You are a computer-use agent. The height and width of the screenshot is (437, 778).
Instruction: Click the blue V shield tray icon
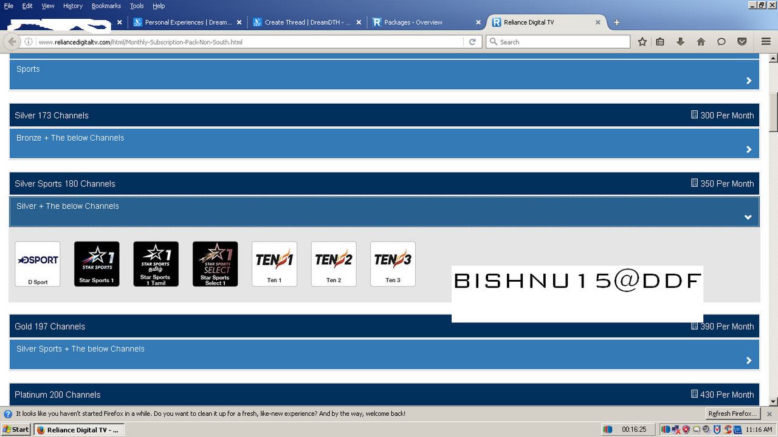tap(717, 429)
